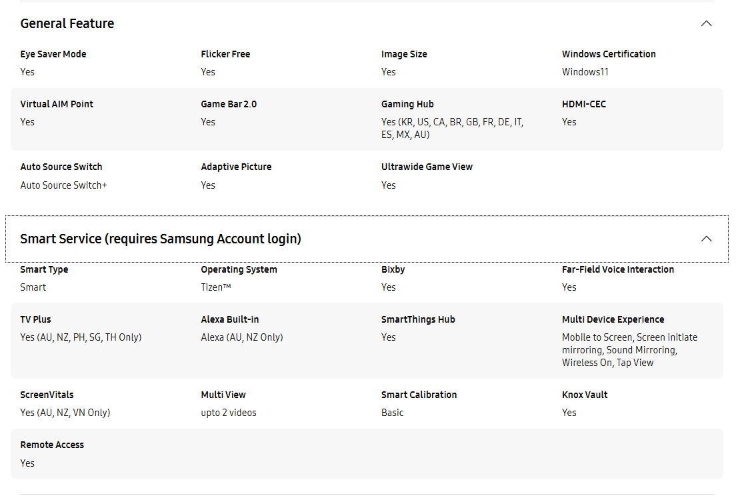
Task: Select Yes value under Image Size
Action: click(x=389, y=72)
